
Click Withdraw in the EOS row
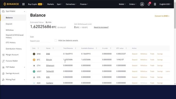pos(144,77)
